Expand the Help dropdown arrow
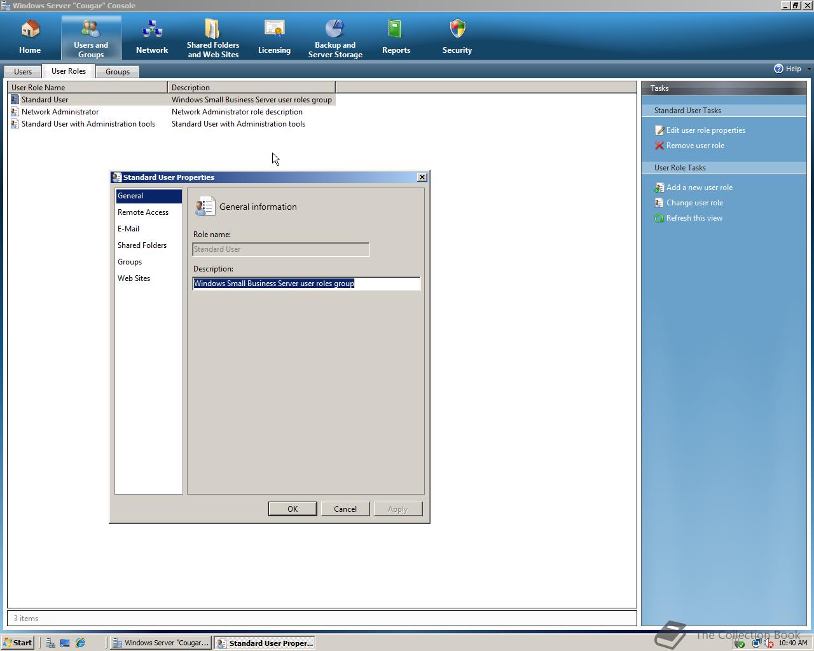This screenshot has width=814, height=651. (809, 69)
